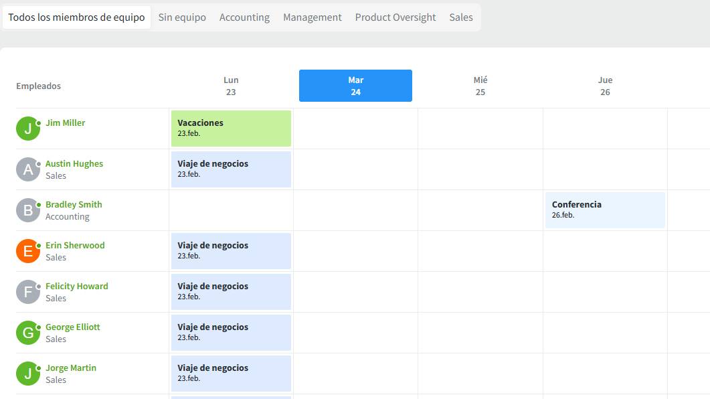Switch to the Sales tab
Screen dimensions: 710x399
tap(461, 17)
